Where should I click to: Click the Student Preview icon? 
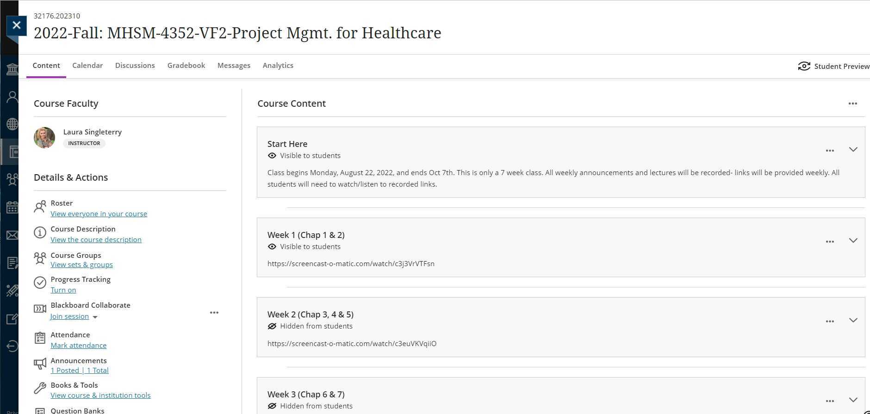[x=804, y=66]
